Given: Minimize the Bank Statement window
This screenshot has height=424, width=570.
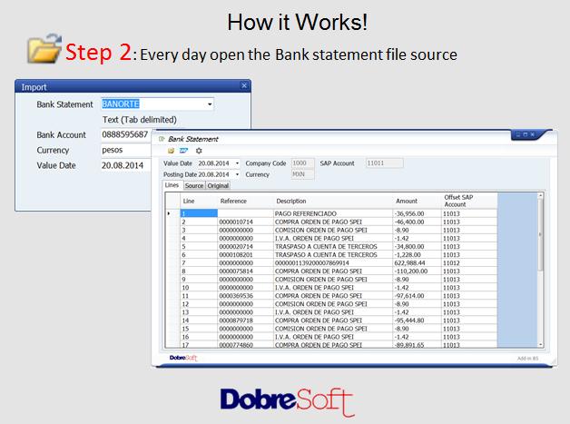Looking at the screenshot, I should click(519, 134).
